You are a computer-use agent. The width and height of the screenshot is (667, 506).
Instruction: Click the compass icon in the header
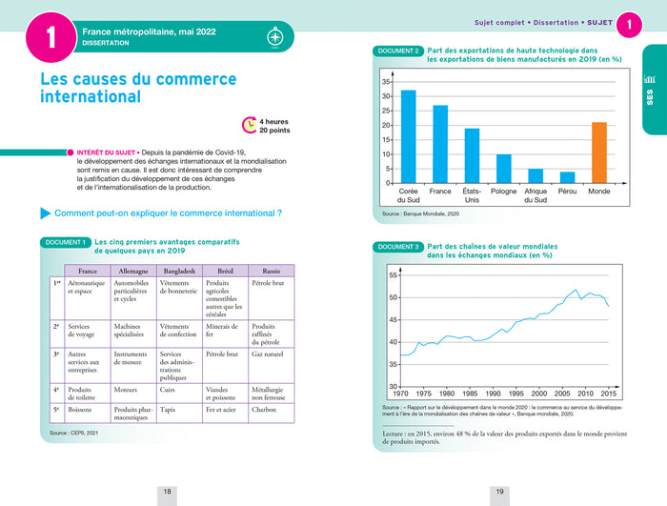point(275,37)
